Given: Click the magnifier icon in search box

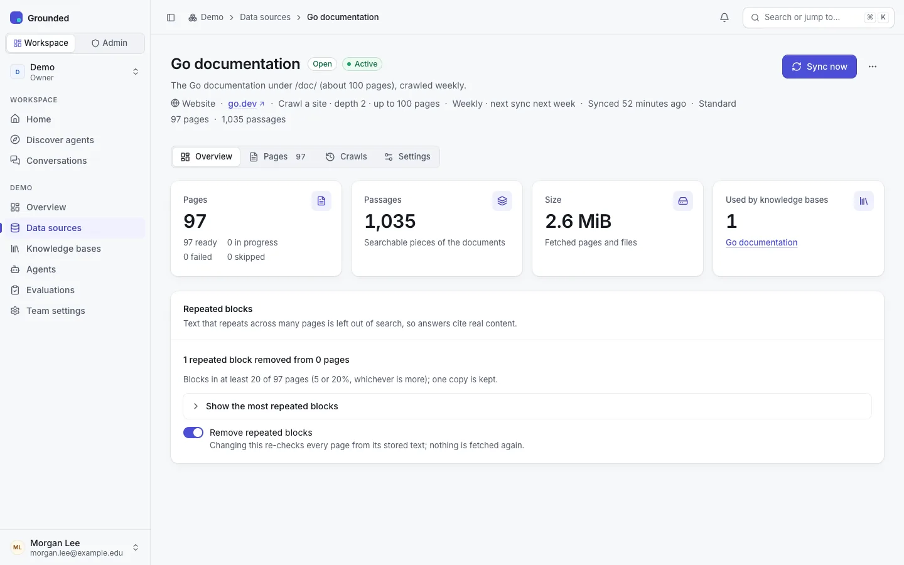Looking at the screenshot, I should pos(755,18).
